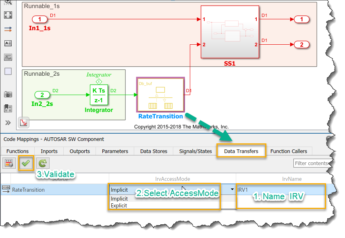This screenshot has height=238, width=345.
Task: Select the Annotation text tool
Action: tap(8, 43)
